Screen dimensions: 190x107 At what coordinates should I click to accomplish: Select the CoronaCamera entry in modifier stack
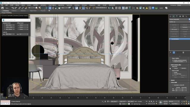tap(180, 39)
